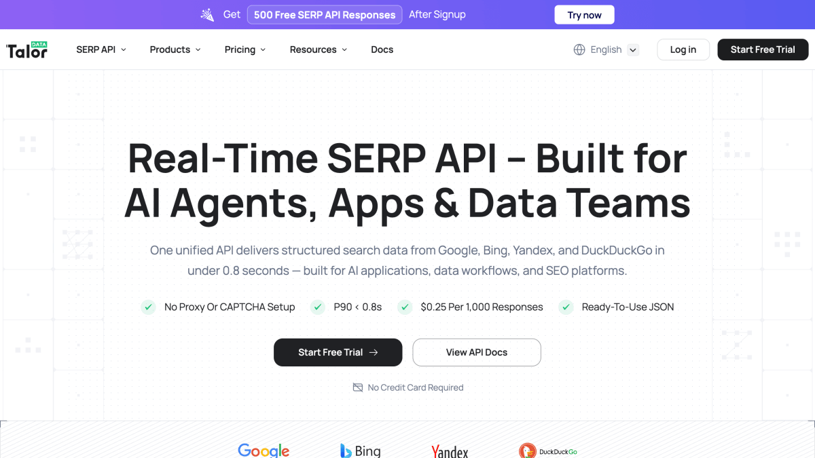Click the After Signup banner text
The image size is (815, 458).
[437, 14]
